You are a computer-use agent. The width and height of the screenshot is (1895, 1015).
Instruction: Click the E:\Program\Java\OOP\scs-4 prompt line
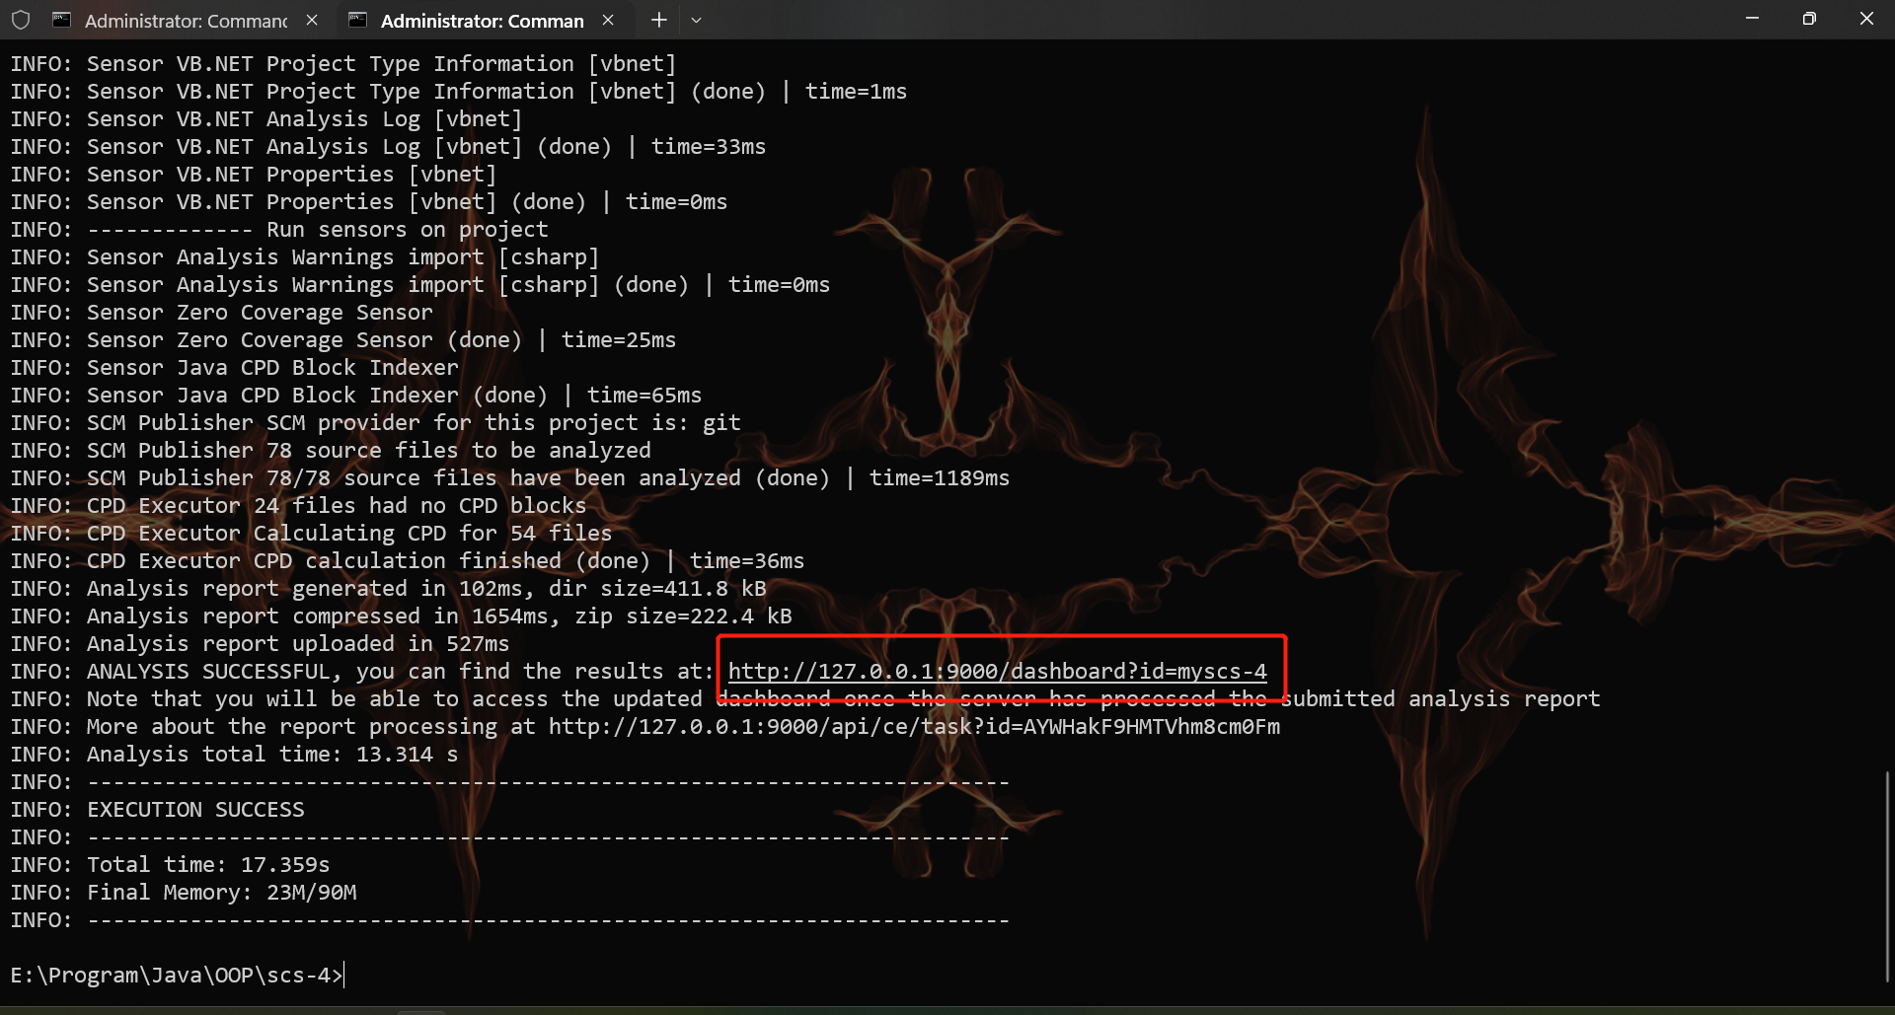176,976
